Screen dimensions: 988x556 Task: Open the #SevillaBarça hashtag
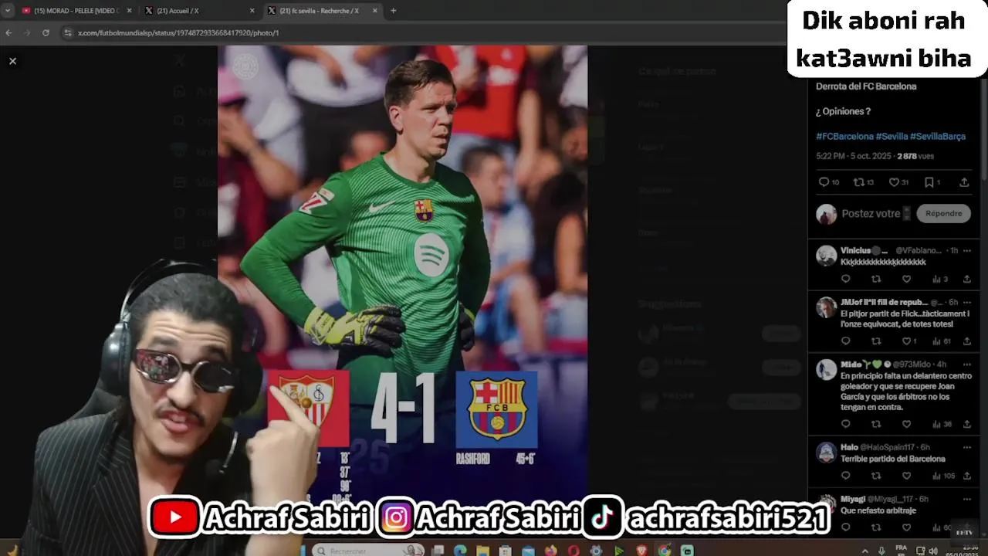938,136
